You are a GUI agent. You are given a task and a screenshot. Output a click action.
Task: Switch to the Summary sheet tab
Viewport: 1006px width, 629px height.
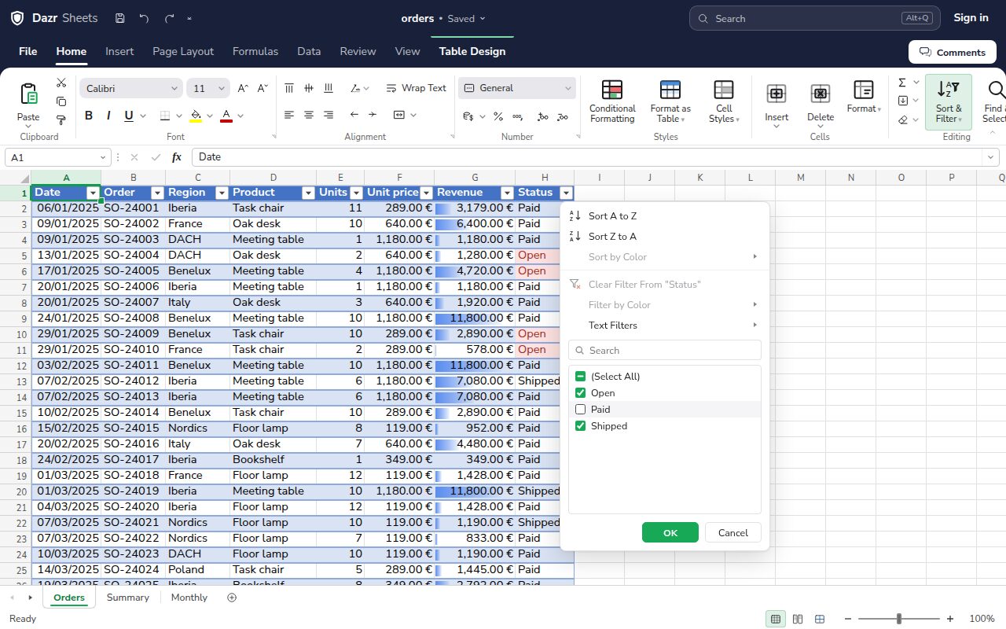pyautogui.click(x=128, y=598)
